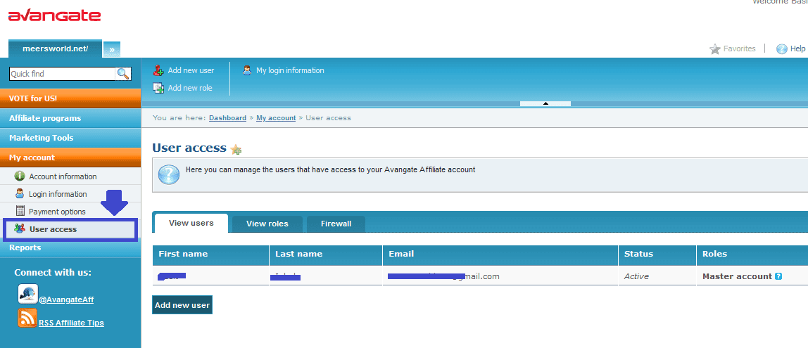
Task: Click the Favorites link
Action: [740, 49]
